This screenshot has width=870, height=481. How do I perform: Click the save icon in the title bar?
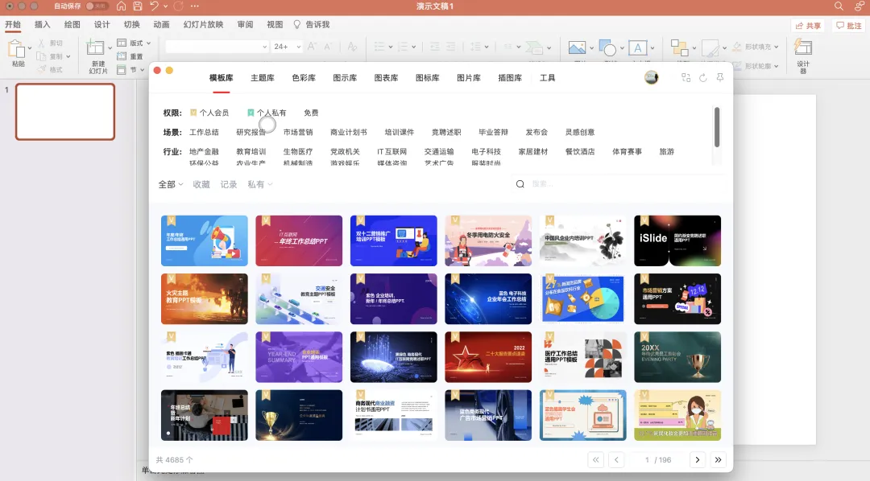(138, 6)
